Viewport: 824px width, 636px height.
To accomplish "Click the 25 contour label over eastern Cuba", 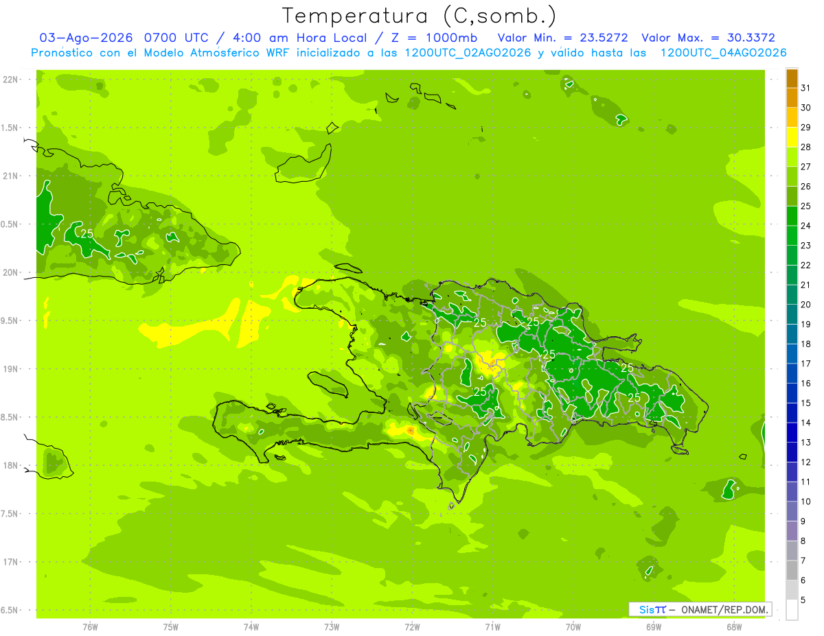I will pyautogui.click(x=87, y=233).
